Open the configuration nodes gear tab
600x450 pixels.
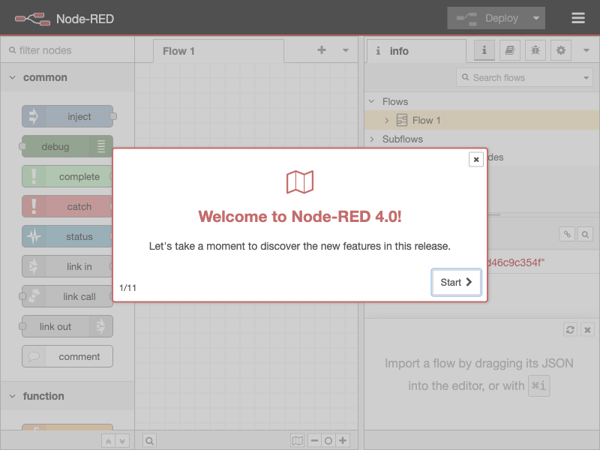pyautogui.click(x=561, y=50)
